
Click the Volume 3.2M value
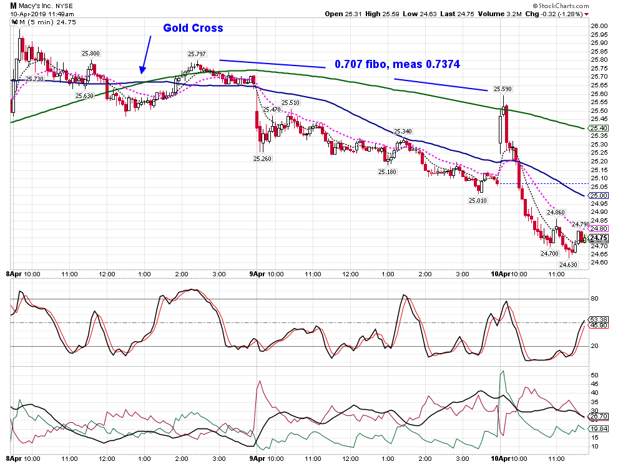(500, 14)
